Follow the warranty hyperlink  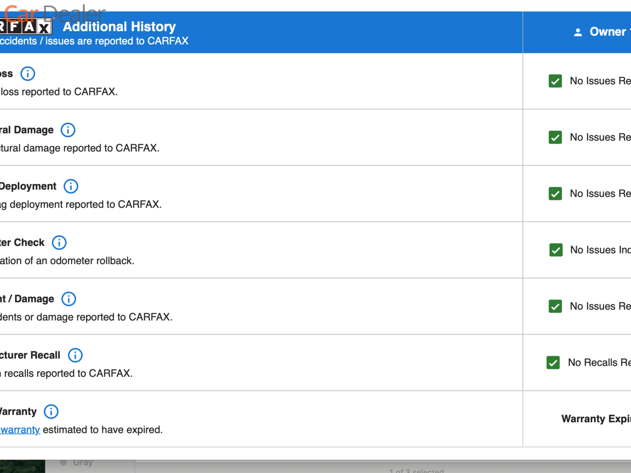(20, 430)
